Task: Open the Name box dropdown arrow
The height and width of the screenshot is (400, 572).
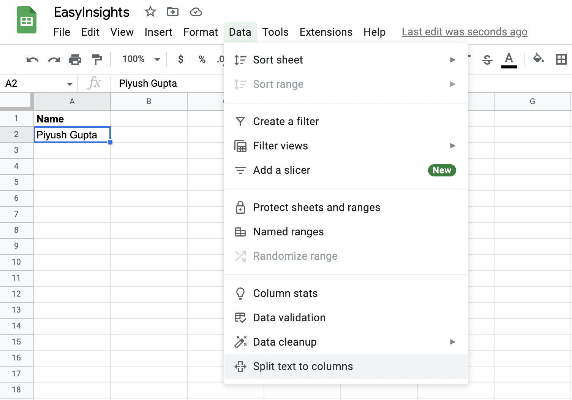Action: (x=70, y=83)
